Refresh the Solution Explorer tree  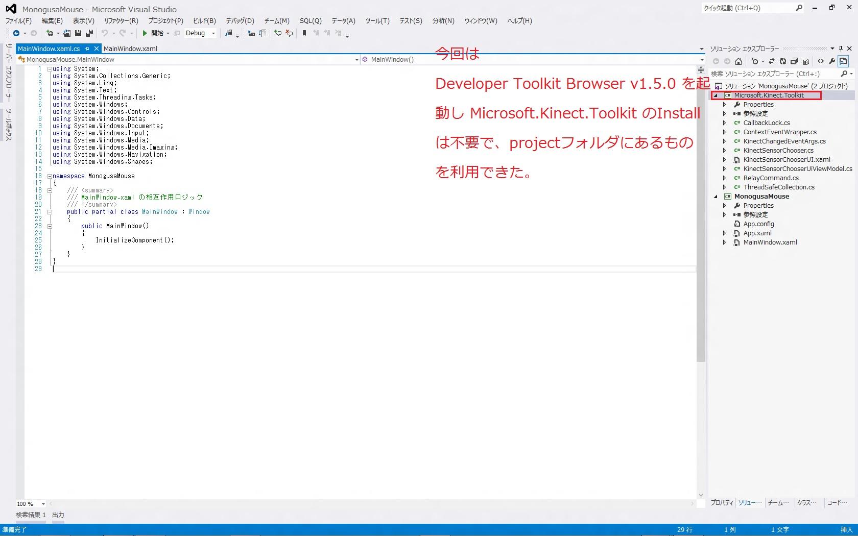pyautogui.click(x=783, y=61)
